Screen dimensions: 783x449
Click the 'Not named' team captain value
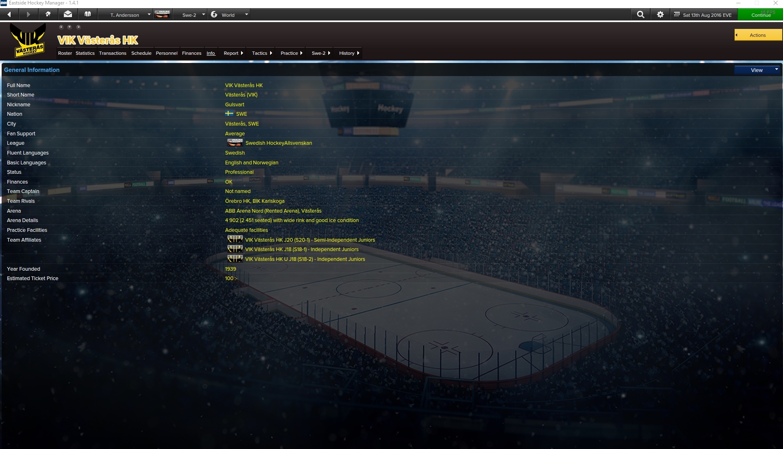click(238, 191)
